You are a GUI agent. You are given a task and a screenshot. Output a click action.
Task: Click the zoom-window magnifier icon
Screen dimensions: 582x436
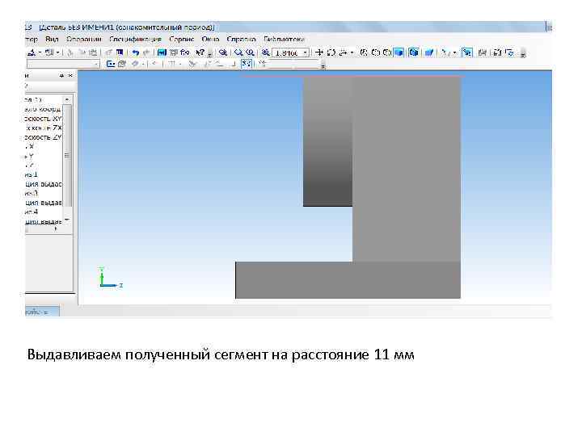point(223,52)
